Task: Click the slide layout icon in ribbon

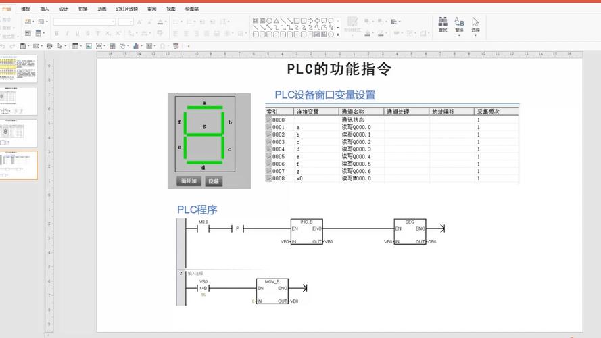Action: (41, 22)
